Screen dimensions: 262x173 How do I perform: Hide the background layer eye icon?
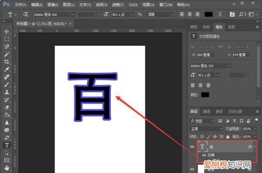pyautogui.click(x=192, y=170)
